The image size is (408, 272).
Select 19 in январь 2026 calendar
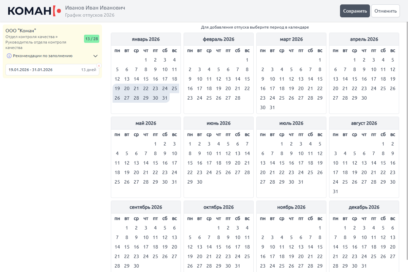click(117, 88)
